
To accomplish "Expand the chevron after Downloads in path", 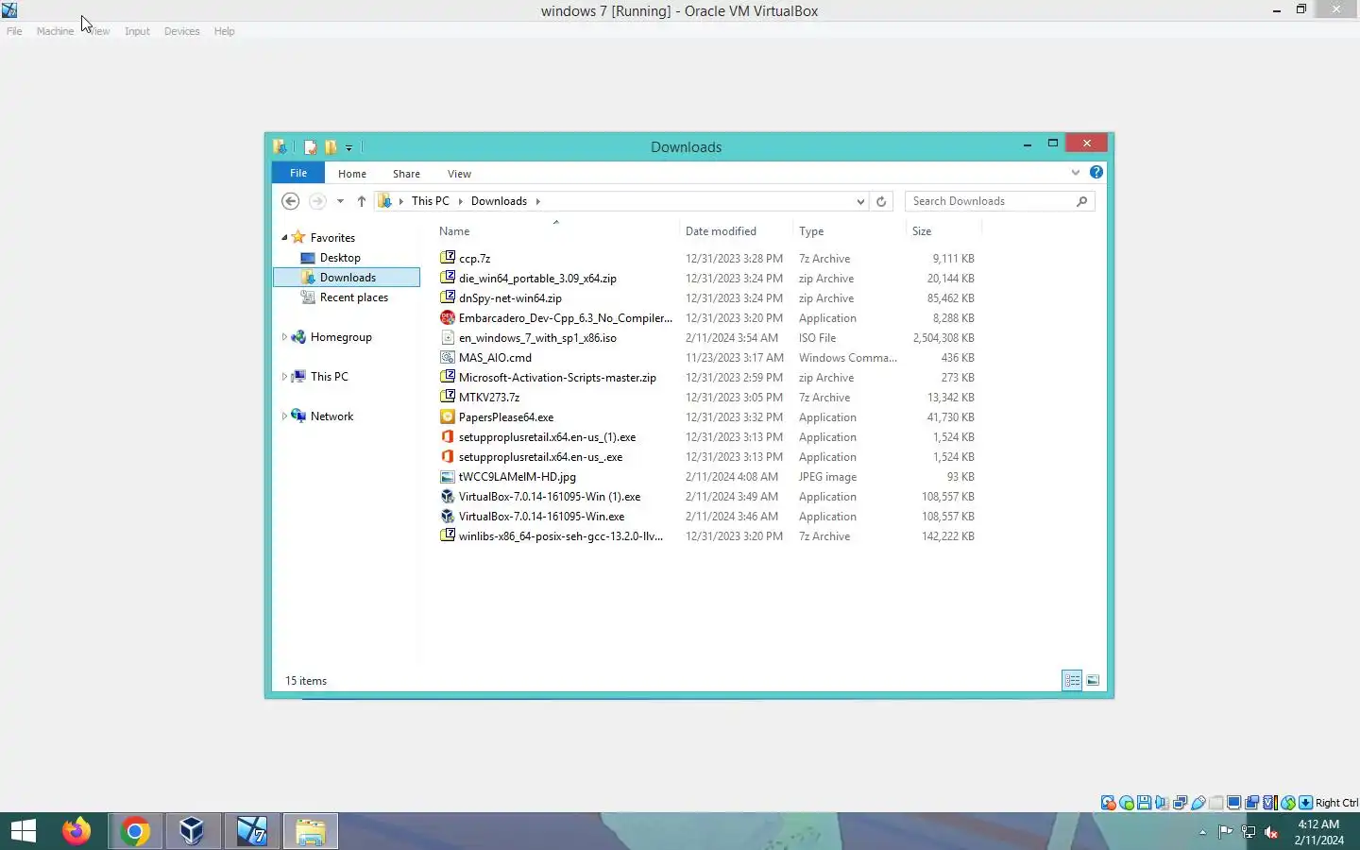I will (x=538, y=201).
